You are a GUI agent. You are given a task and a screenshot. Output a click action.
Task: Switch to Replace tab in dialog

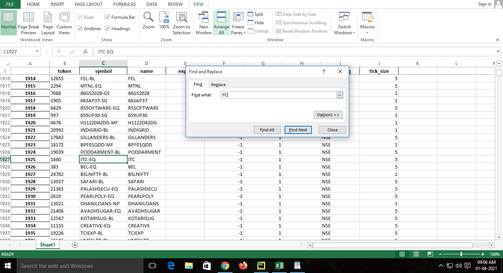218,85
